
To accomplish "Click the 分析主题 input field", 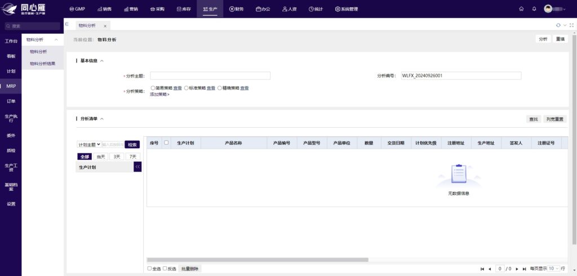I will point(210,76).
